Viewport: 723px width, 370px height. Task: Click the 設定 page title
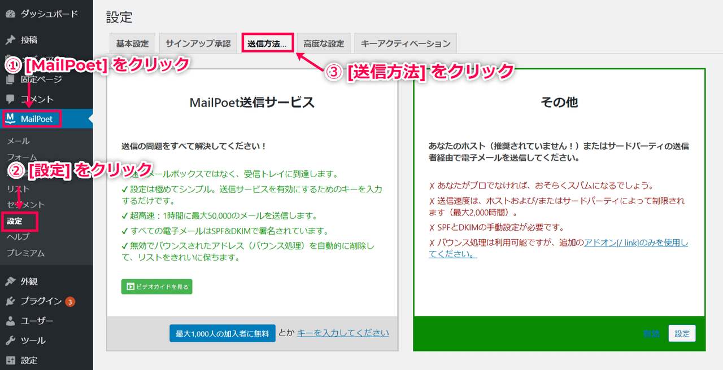(x=119, y=17)
